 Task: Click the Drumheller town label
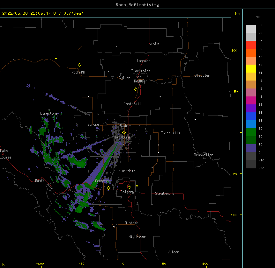(204, 155)
